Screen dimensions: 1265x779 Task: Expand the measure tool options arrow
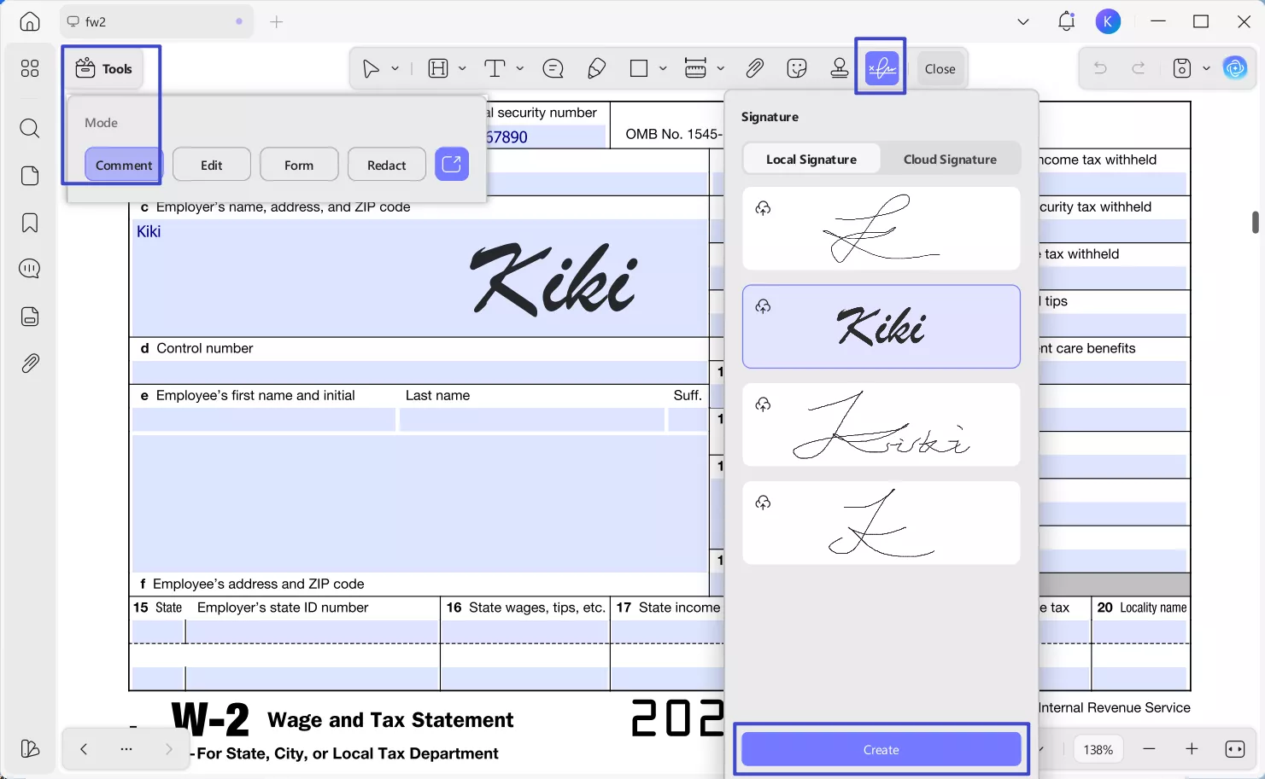721,69
